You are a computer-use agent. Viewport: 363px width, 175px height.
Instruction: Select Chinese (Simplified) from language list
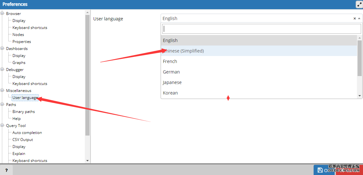pyautogui.click(x=183, y=51)
